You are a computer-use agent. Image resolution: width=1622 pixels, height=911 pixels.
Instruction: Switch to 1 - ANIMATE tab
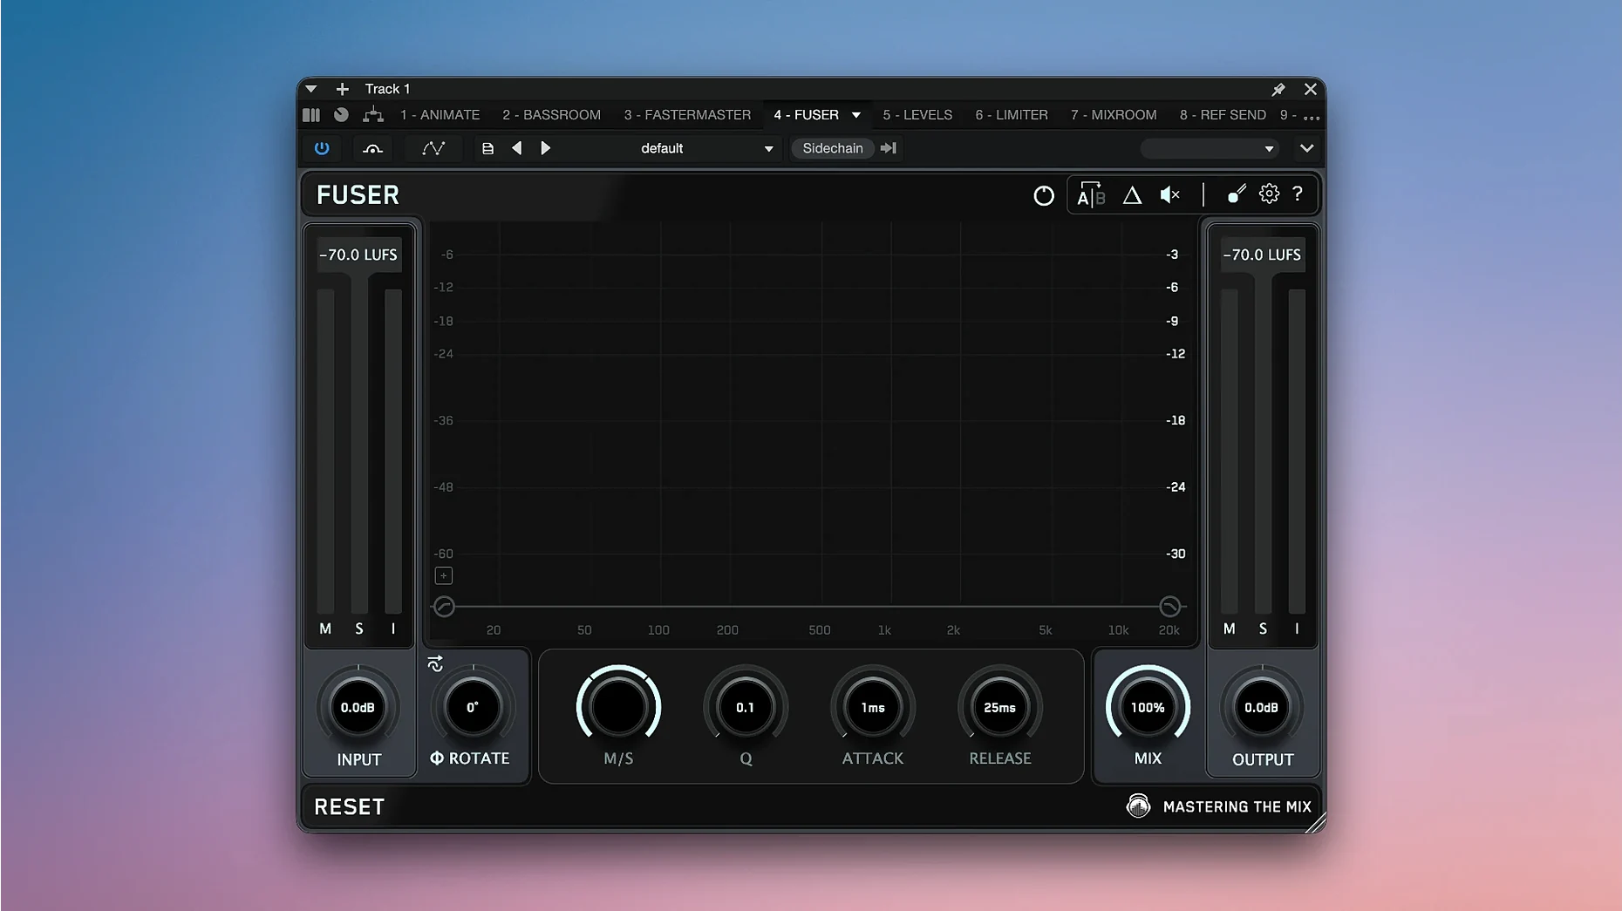[x=440, y=115]
